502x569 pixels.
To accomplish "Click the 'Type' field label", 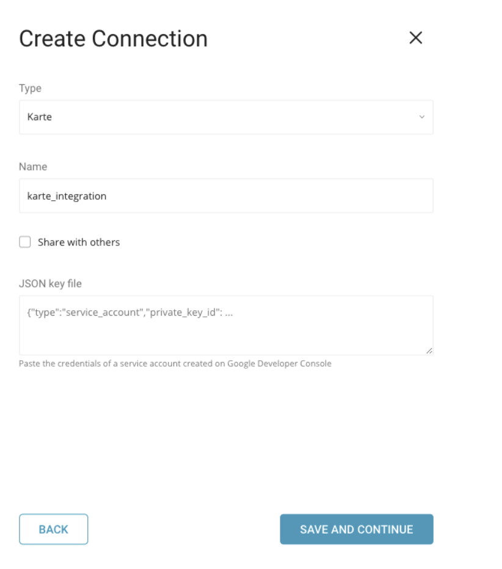I will [x=30, y=89].
